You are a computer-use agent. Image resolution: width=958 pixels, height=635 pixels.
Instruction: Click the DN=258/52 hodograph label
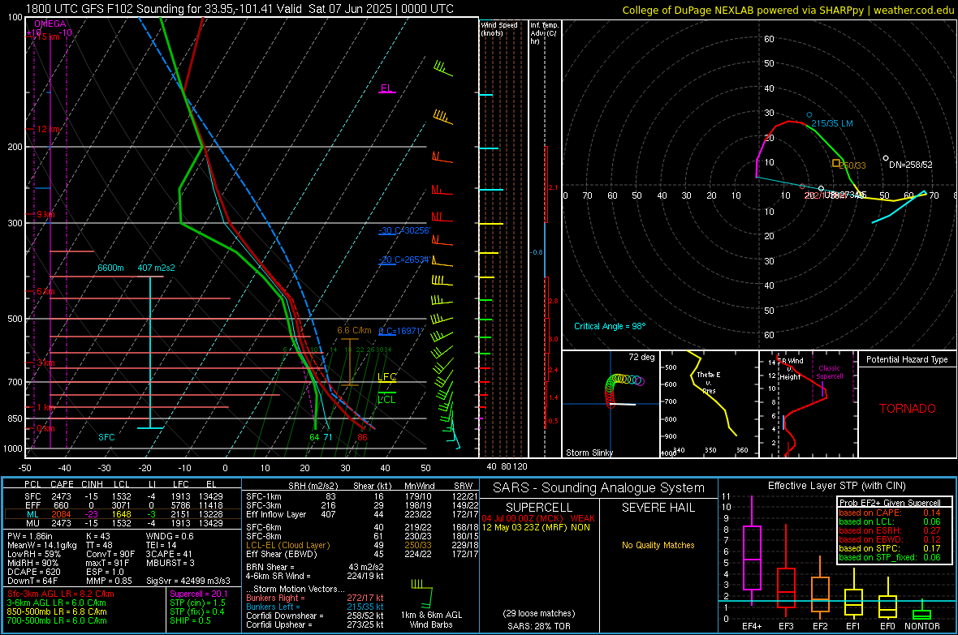pos(911,165)
